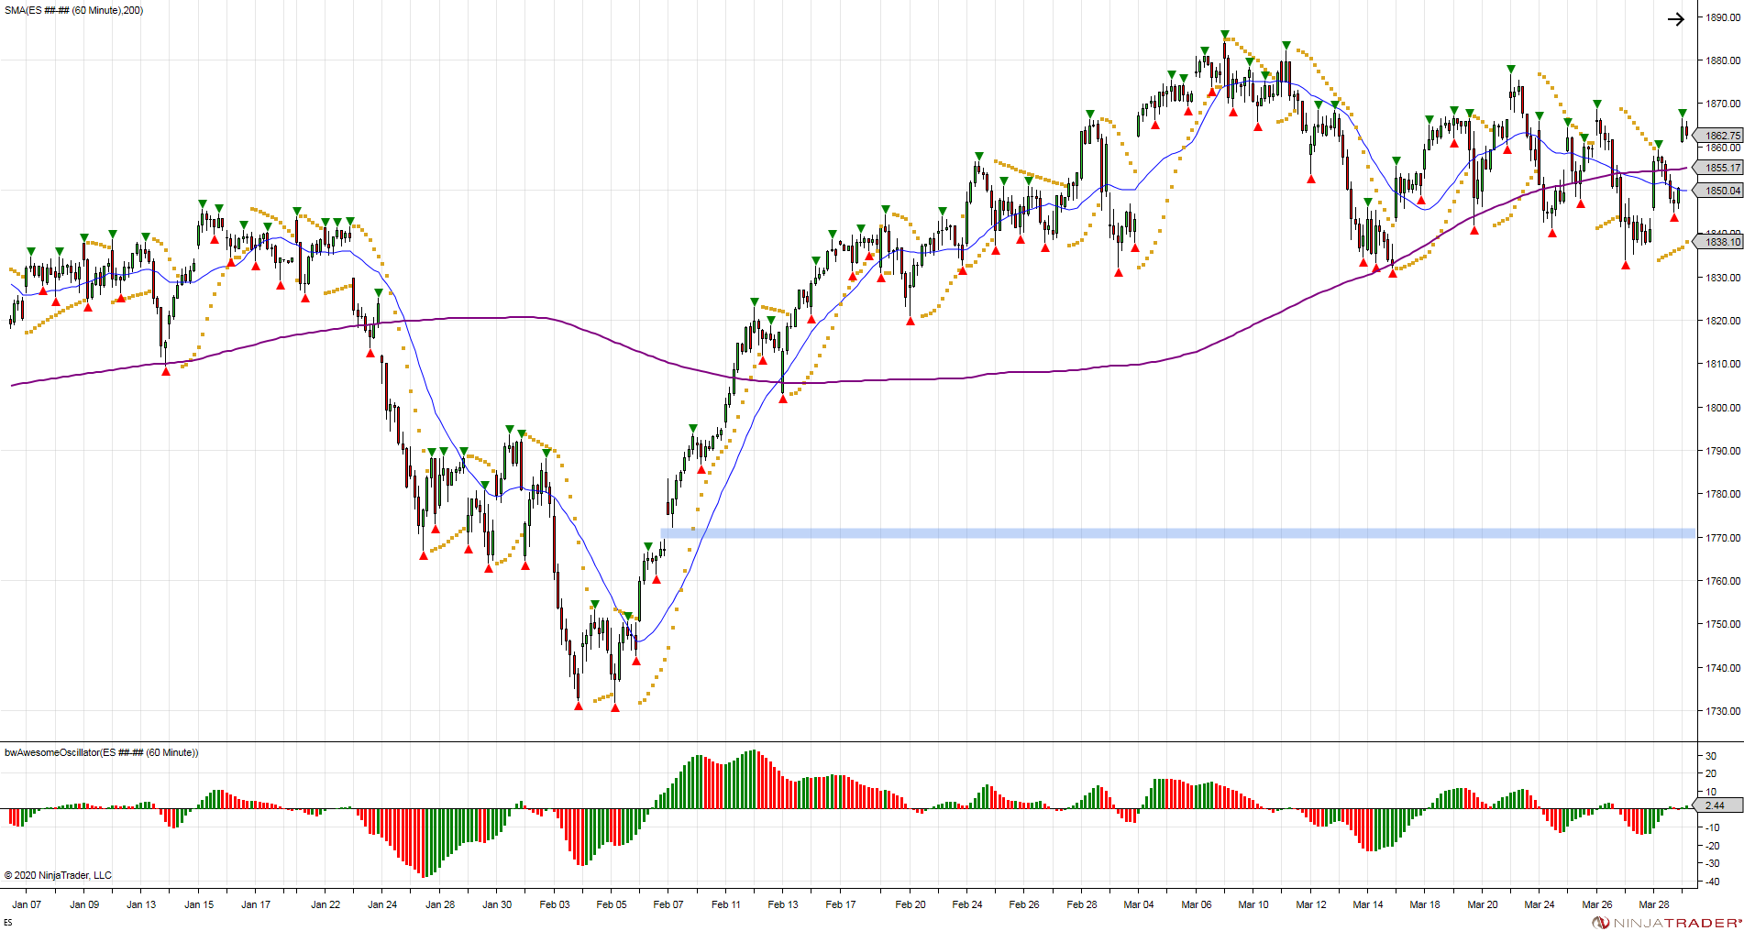Image resolution: width=1744 pixels, height=931 pixels.
Task: Click the Mar 04 date label
Action: click(1139, 904)
